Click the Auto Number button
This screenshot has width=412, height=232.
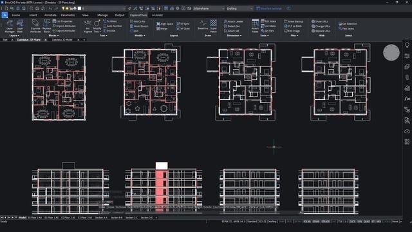(x=113, y=26)
